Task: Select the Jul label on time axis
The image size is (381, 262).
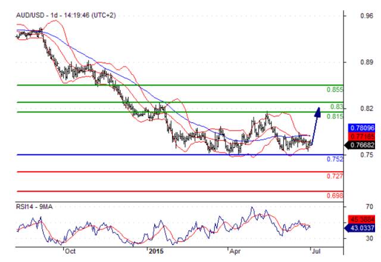Action: click(315, 251)
